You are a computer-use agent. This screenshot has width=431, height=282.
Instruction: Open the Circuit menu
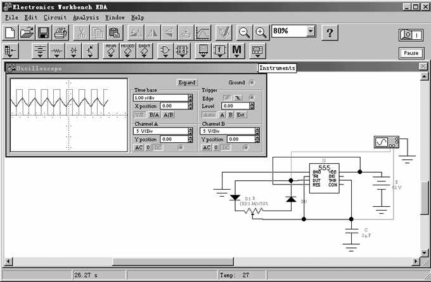(x=55, y=18)
